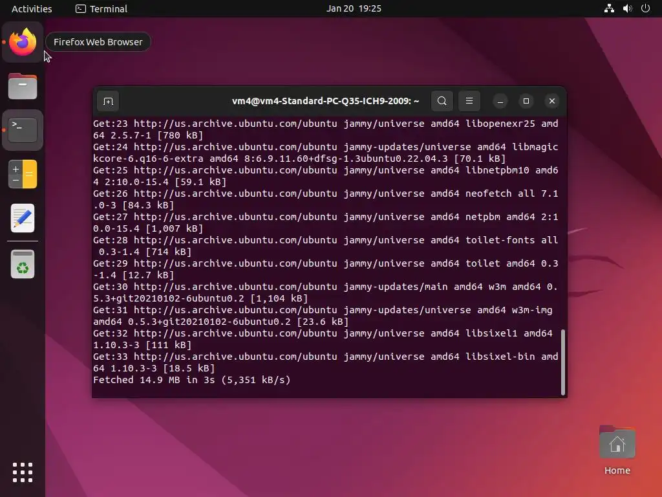Screen dimensions: 662x497
Task: Click the Get:33 libsixel-bin line
Action: pos(326,362)
